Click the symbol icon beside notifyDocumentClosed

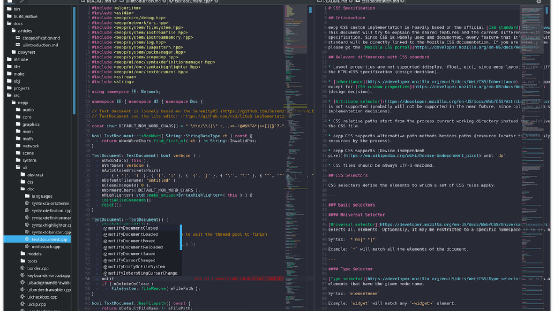coord(105,228)
